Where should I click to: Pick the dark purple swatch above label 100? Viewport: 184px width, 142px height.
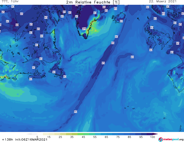click(x=150, y=134)
